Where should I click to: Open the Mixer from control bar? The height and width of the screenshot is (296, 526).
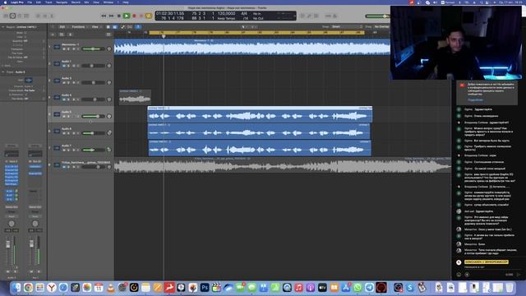point(45,16)
